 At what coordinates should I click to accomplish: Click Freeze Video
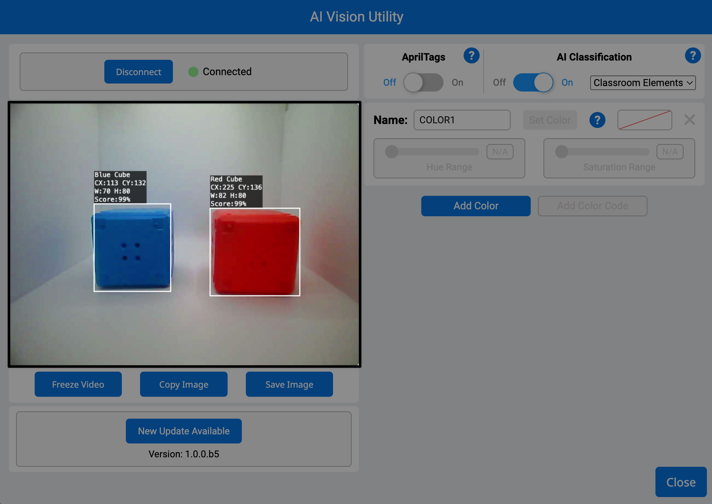click(78, 384)
